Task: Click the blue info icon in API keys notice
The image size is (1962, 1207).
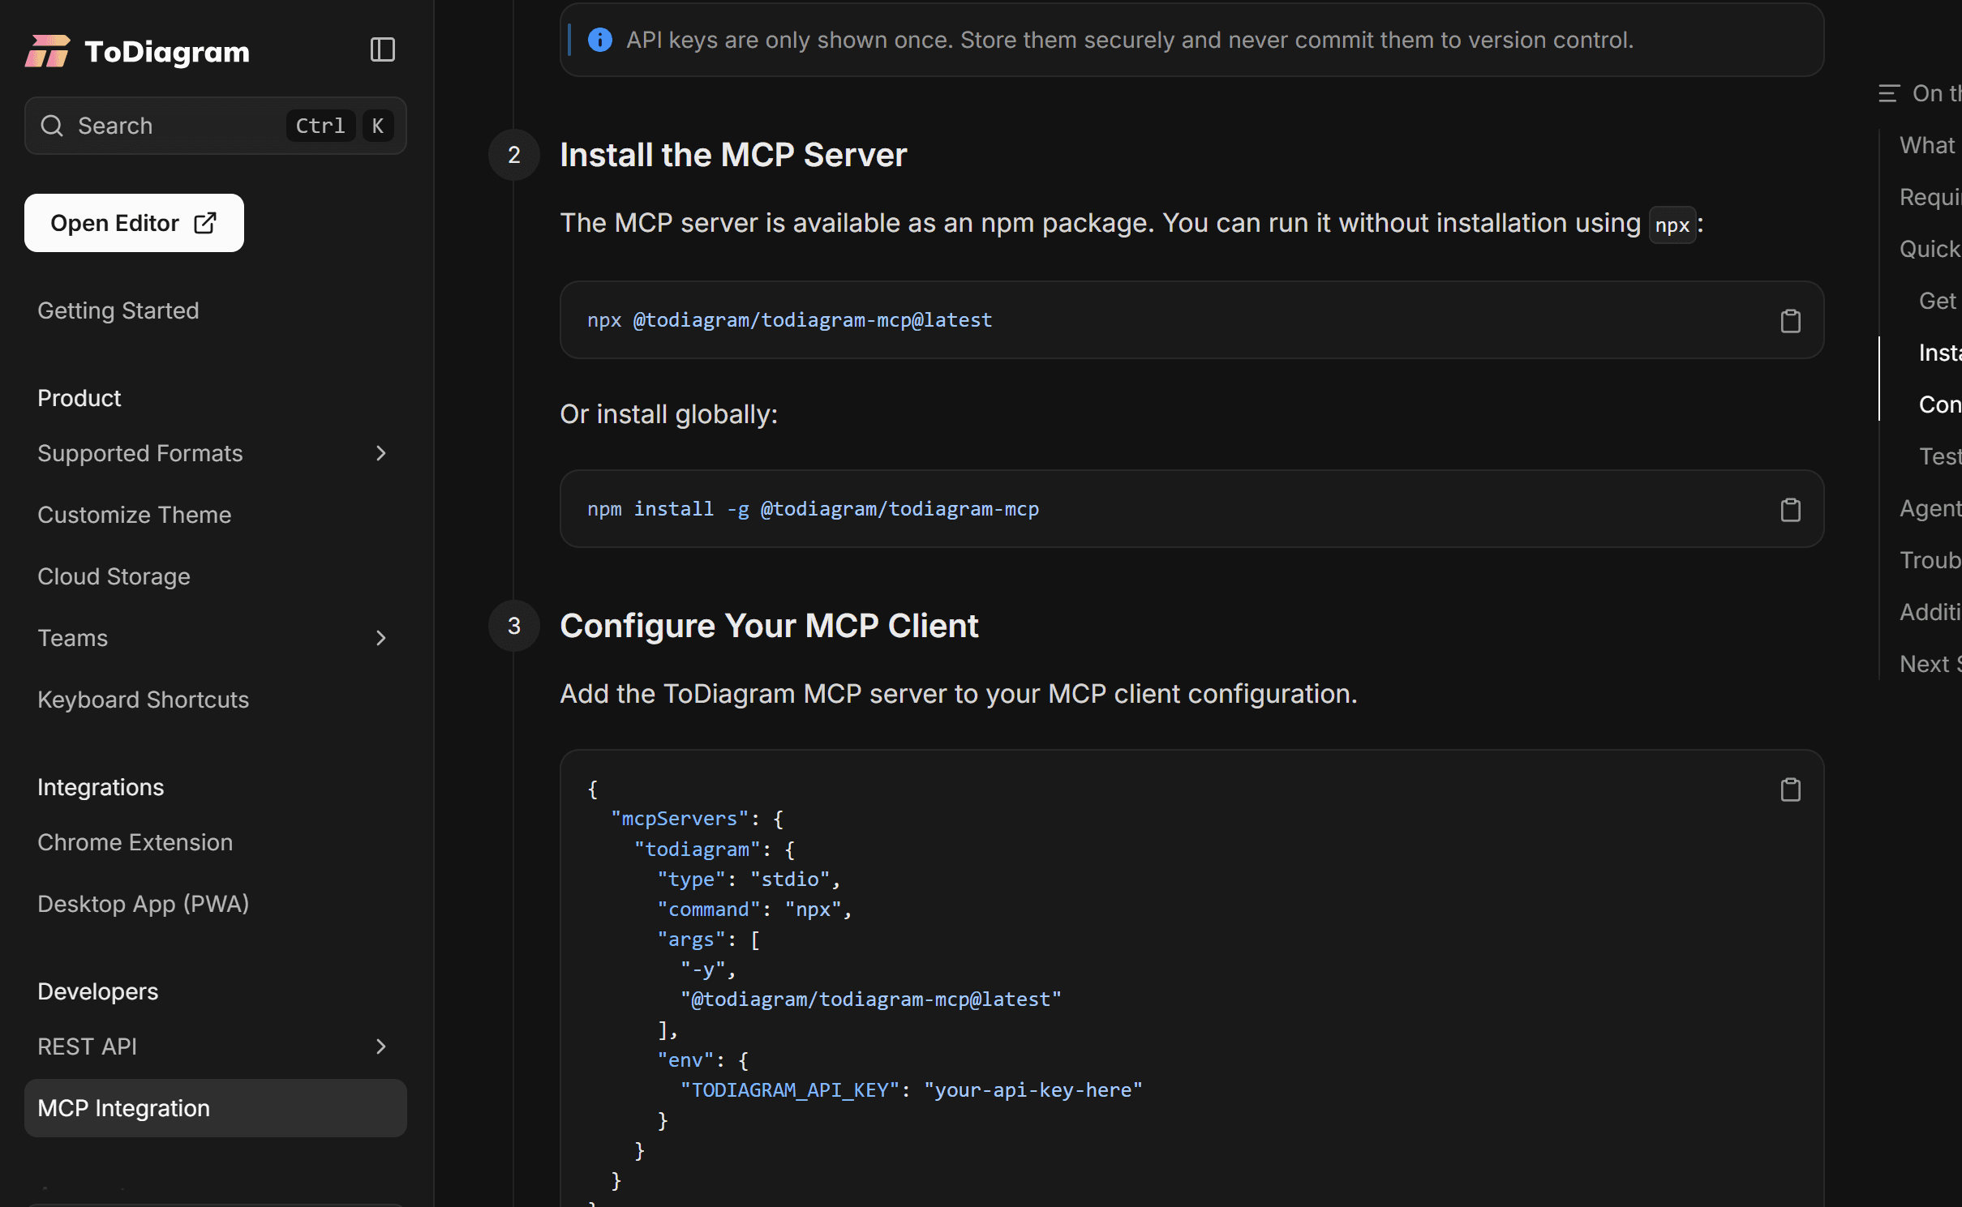Action: point(599,40)
